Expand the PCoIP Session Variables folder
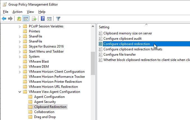The height and width of the screenshot is (120, 190). tap(20, 27)
